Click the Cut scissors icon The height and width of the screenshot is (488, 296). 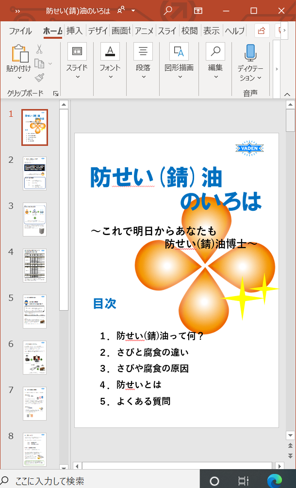[x=39, y=49]
